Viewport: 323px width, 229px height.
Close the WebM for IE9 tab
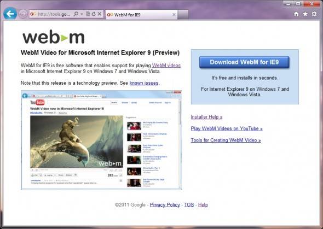tap(174, 15)
